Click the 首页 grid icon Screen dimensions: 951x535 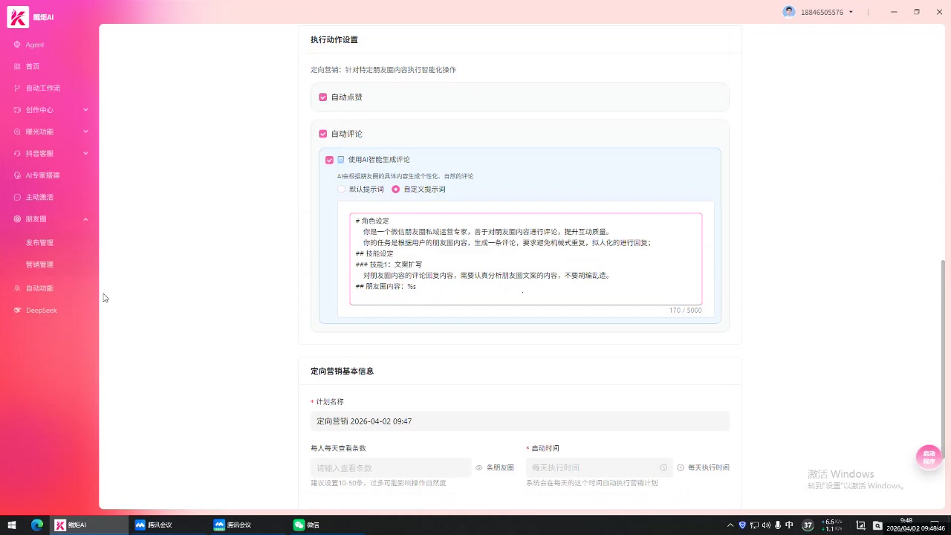(x=17, y=66)
